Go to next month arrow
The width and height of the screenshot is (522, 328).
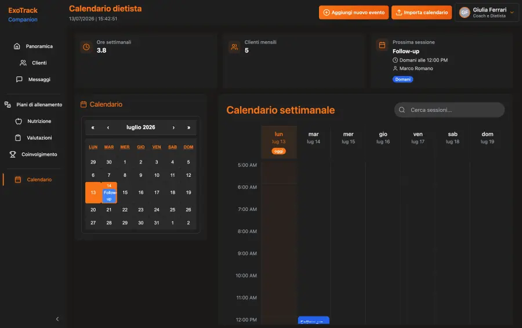pos(173,127)
